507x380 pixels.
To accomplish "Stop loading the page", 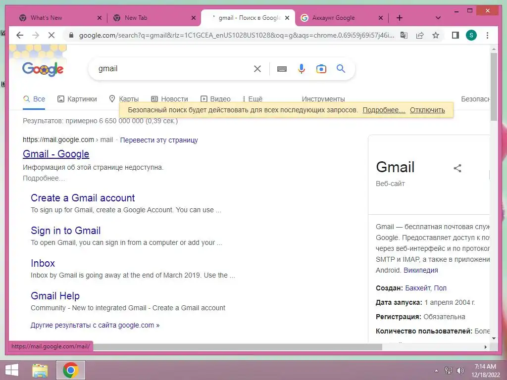I will click(x=51, y=35).
